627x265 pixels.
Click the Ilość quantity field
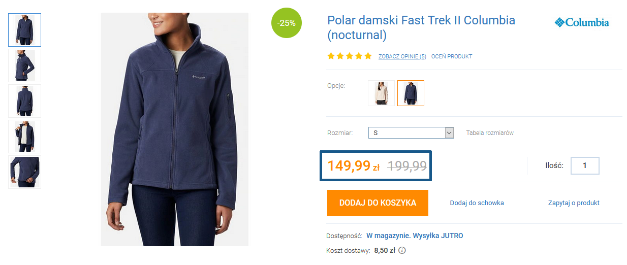tap(585, 165)
